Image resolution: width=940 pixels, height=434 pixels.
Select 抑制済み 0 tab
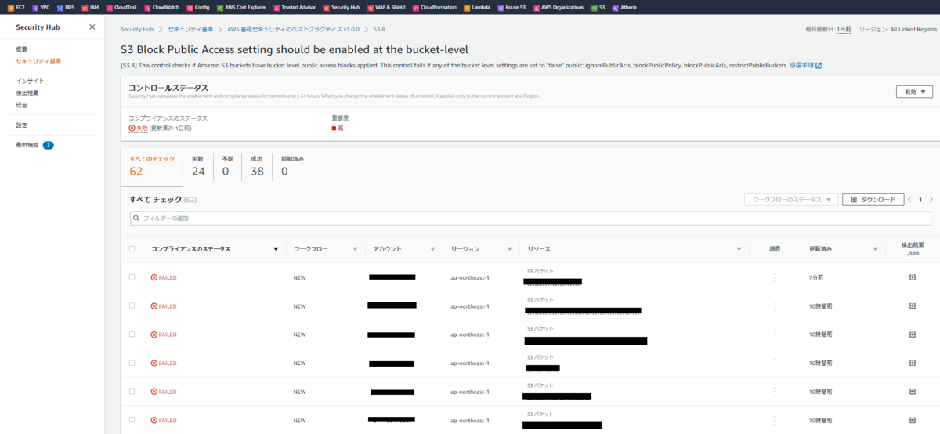[291, 165]
